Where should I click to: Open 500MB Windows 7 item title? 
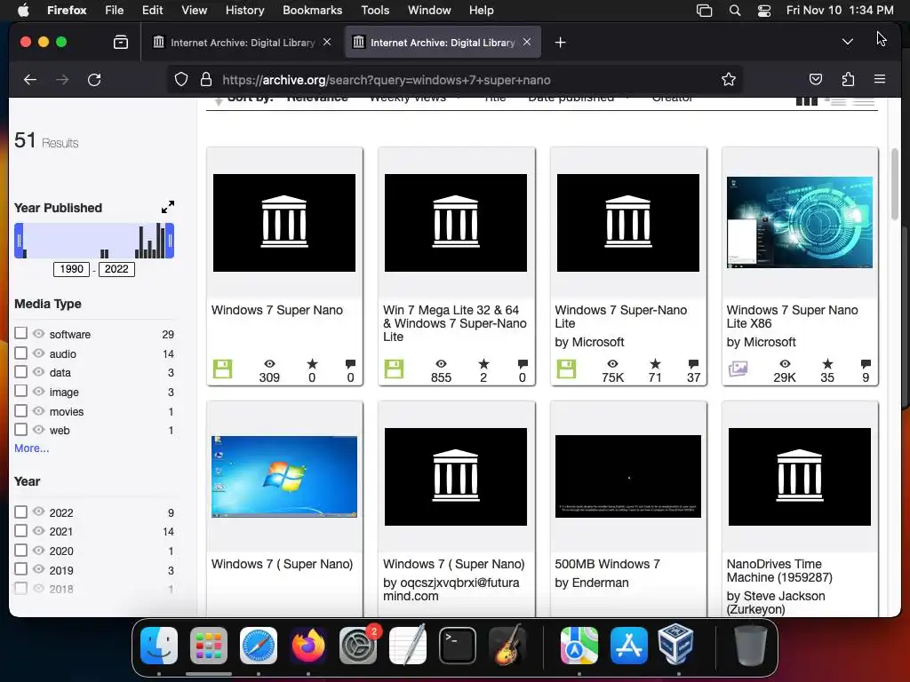(x=607, y=564)
